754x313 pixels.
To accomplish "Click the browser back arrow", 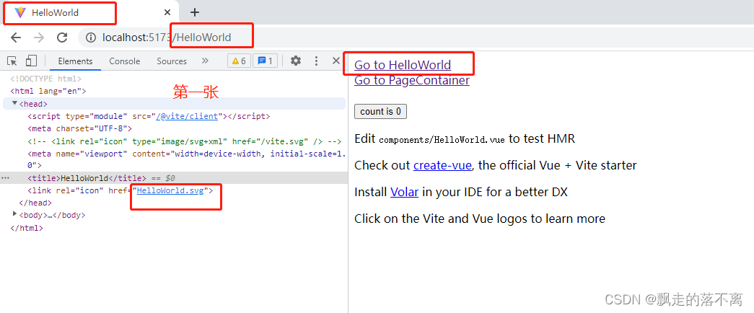I will (16, 38).
